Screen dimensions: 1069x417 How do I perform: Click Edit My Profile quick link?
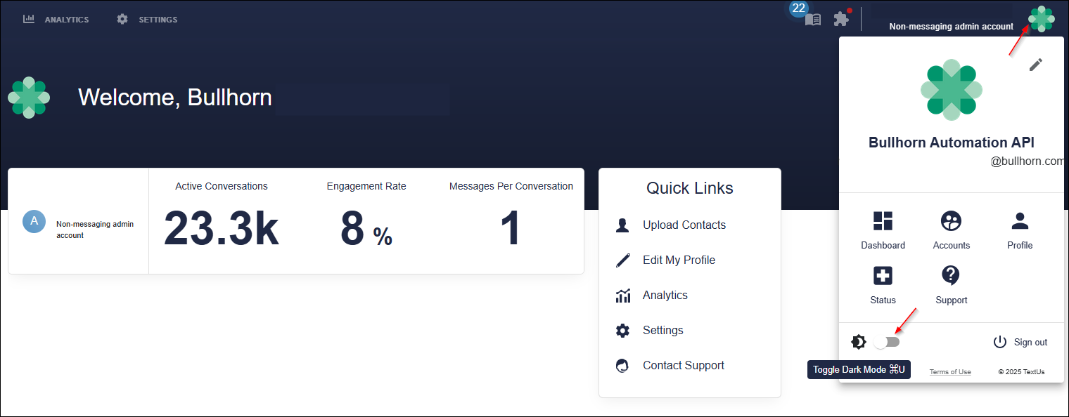point(679,260)
